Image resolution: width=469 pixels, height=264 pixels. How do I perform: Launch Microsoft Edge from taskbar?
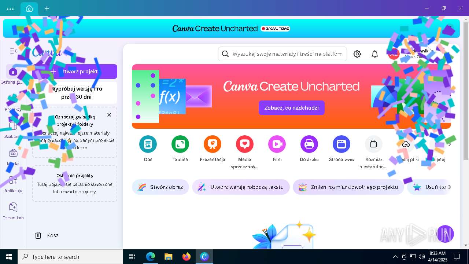151,257
